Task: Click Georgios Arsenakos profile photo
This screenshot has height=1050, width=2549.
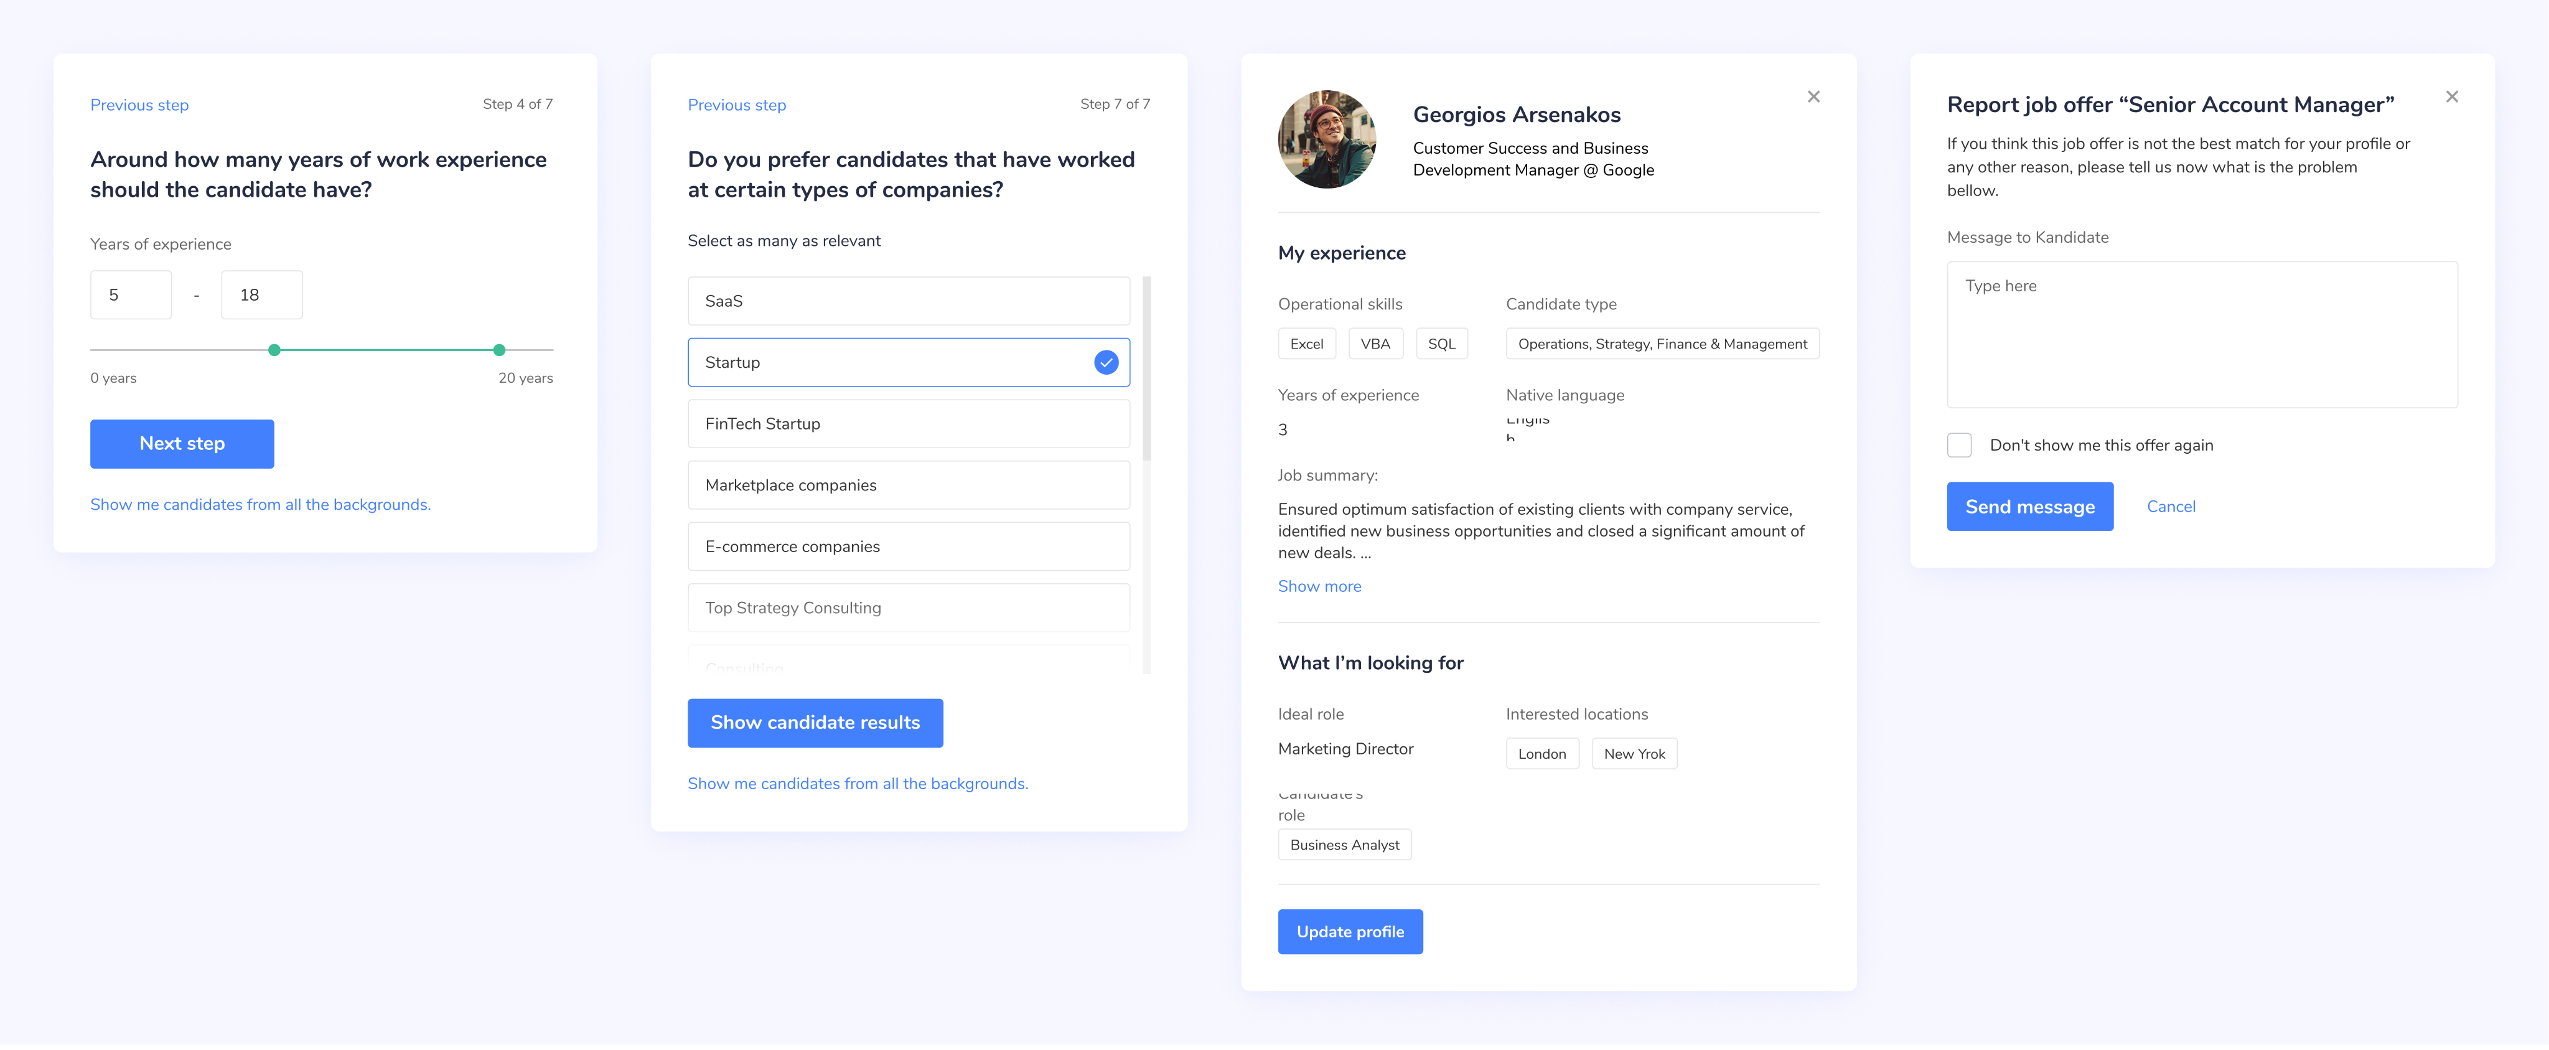Action: [x=1326, y=139]
